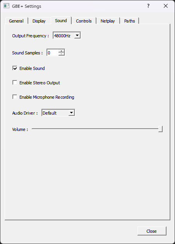The height and width of the screenshot is (244, 175).
Task: Close the settings window with X
Action: tap(166, 6)
